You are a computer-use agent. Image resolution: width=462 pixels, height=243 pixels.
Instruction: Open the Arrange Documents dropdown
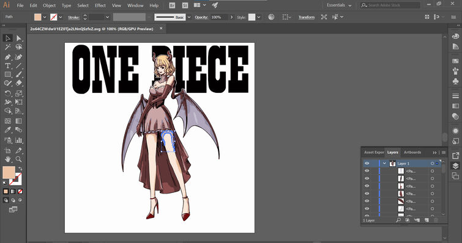click(x=199, y=5)
